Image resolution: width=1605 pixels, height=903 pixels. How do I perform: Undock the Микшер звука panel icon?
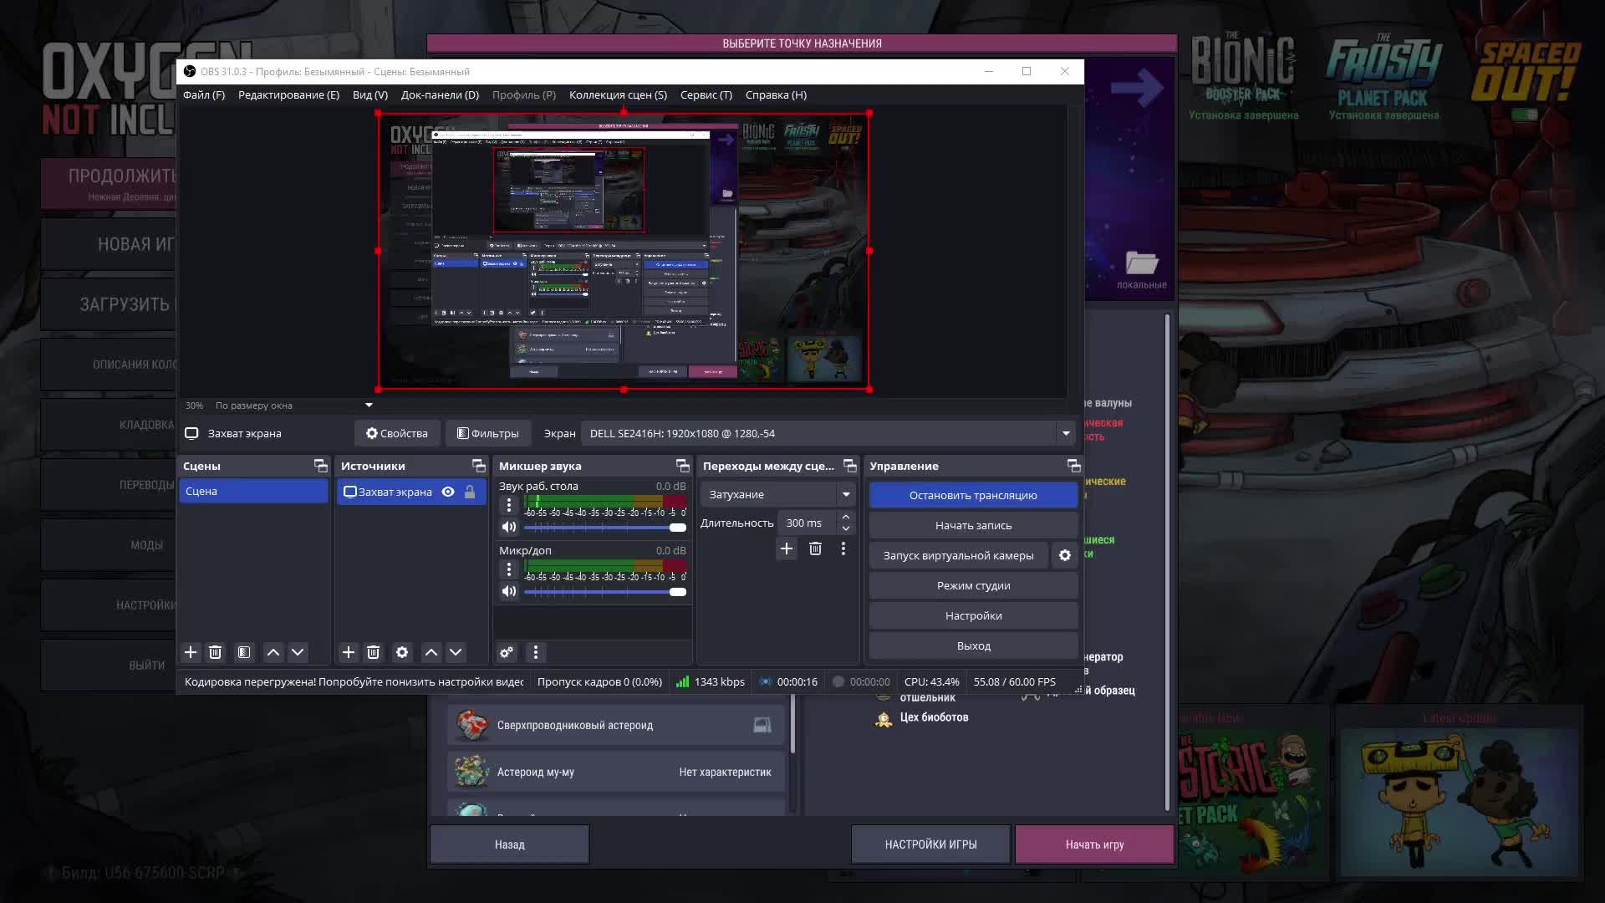(683, 466)
